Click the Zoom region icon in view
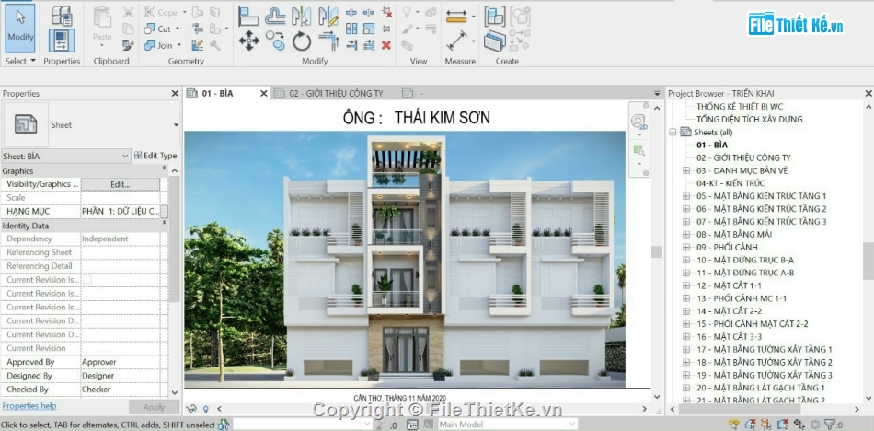Image resolution: width=874 pixels, height=431 pixels. [x=638, y=150]
